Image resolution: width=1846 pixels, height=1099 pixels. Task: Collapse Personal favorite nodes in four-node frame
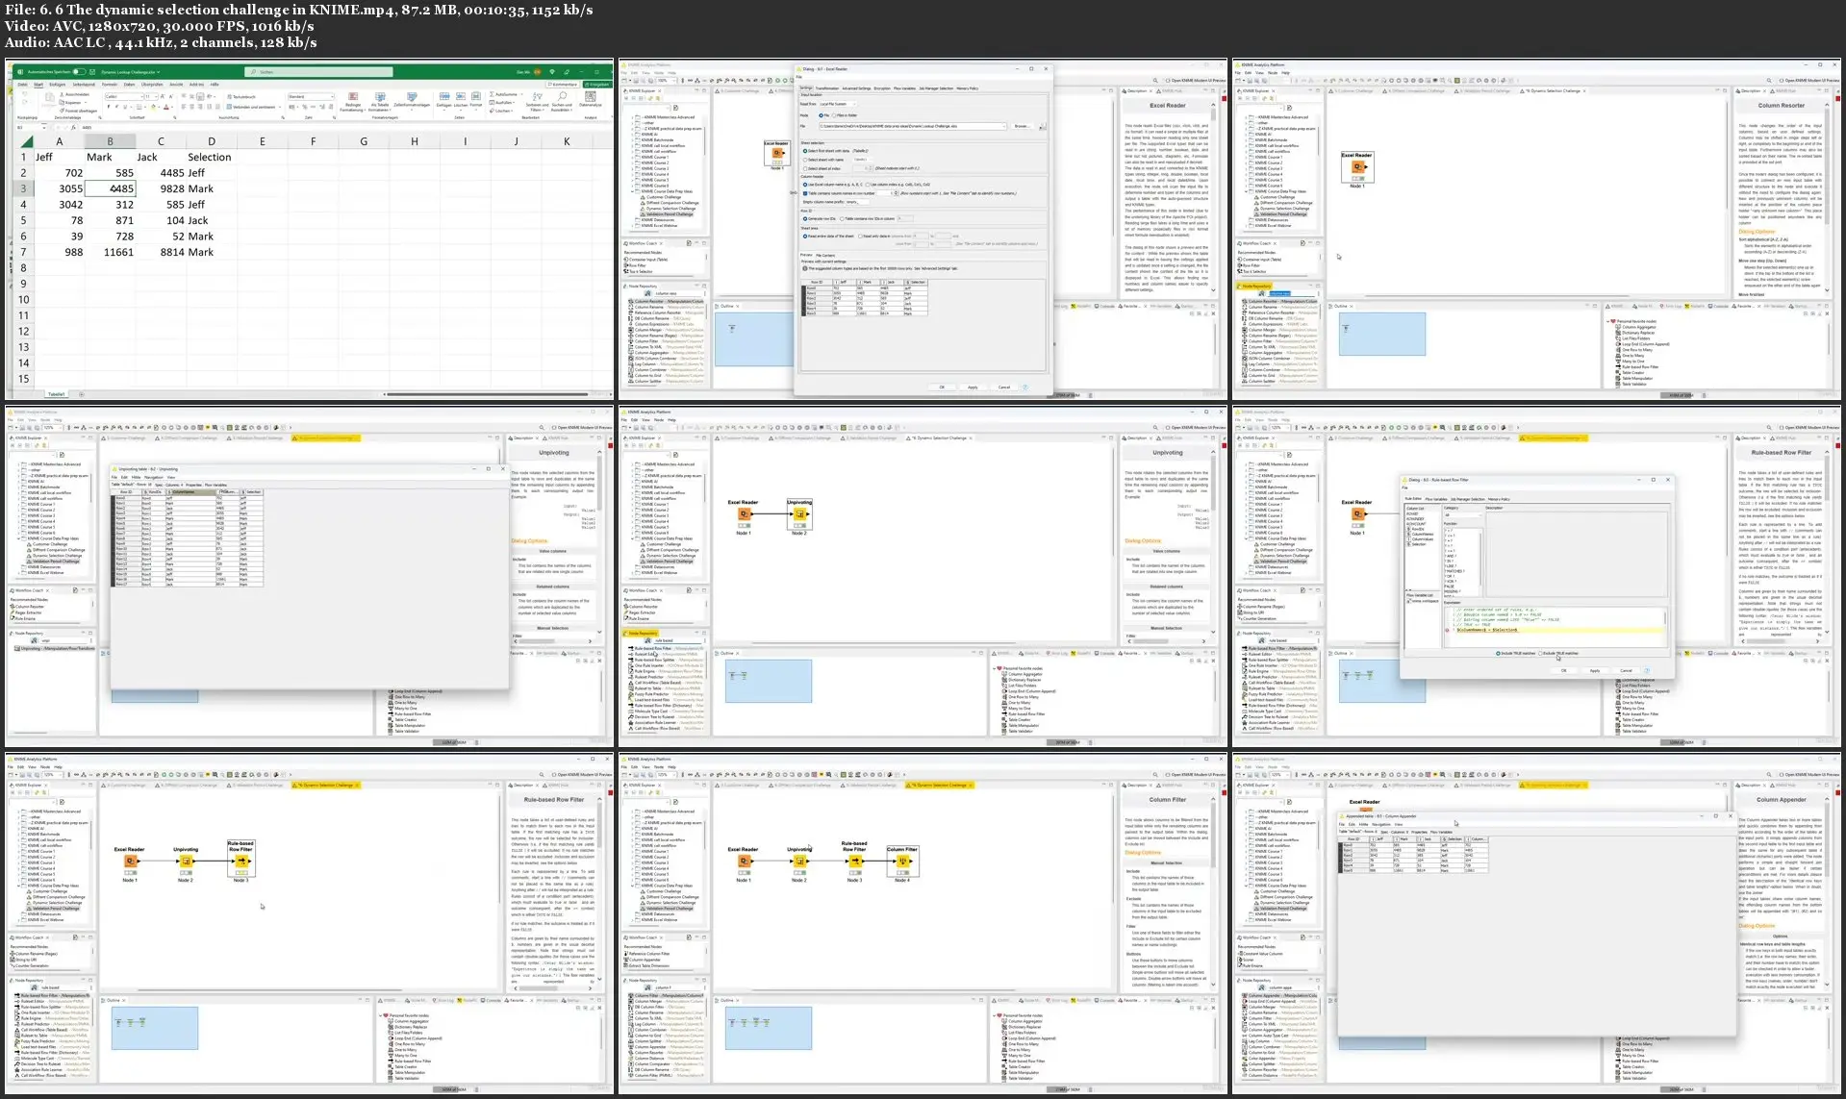(995, 1015)
